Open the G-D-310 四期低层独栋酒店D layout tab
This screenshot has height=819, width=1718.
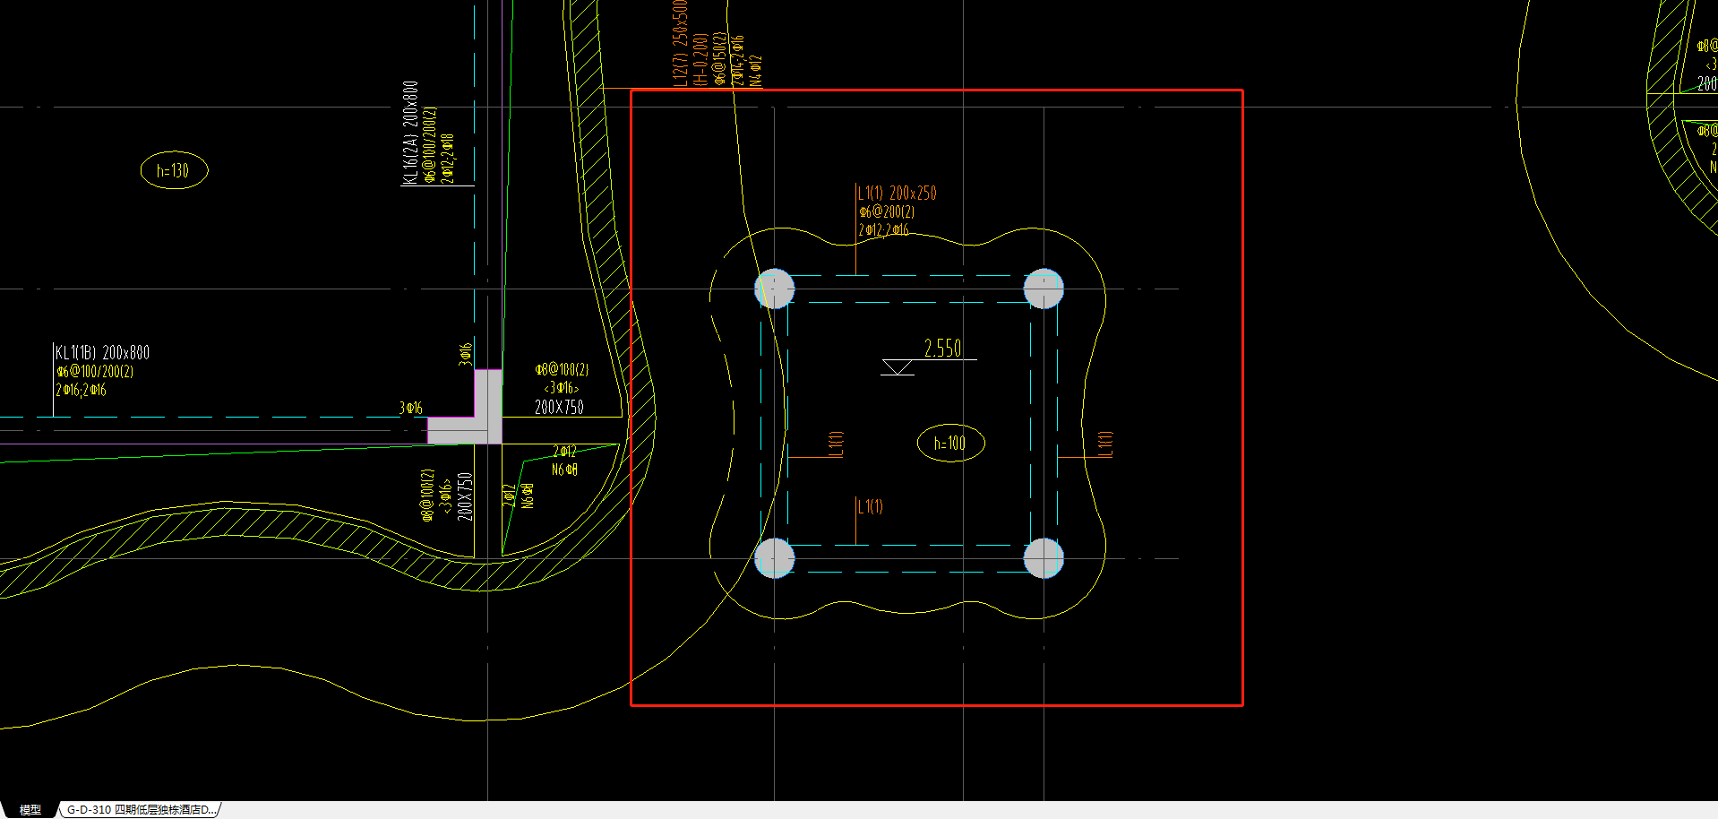(x=142, y=809)
